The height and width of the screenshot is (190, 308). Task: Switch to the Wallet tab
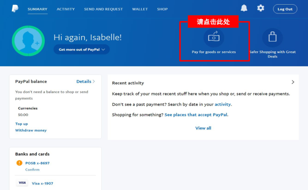pos(140,9)
